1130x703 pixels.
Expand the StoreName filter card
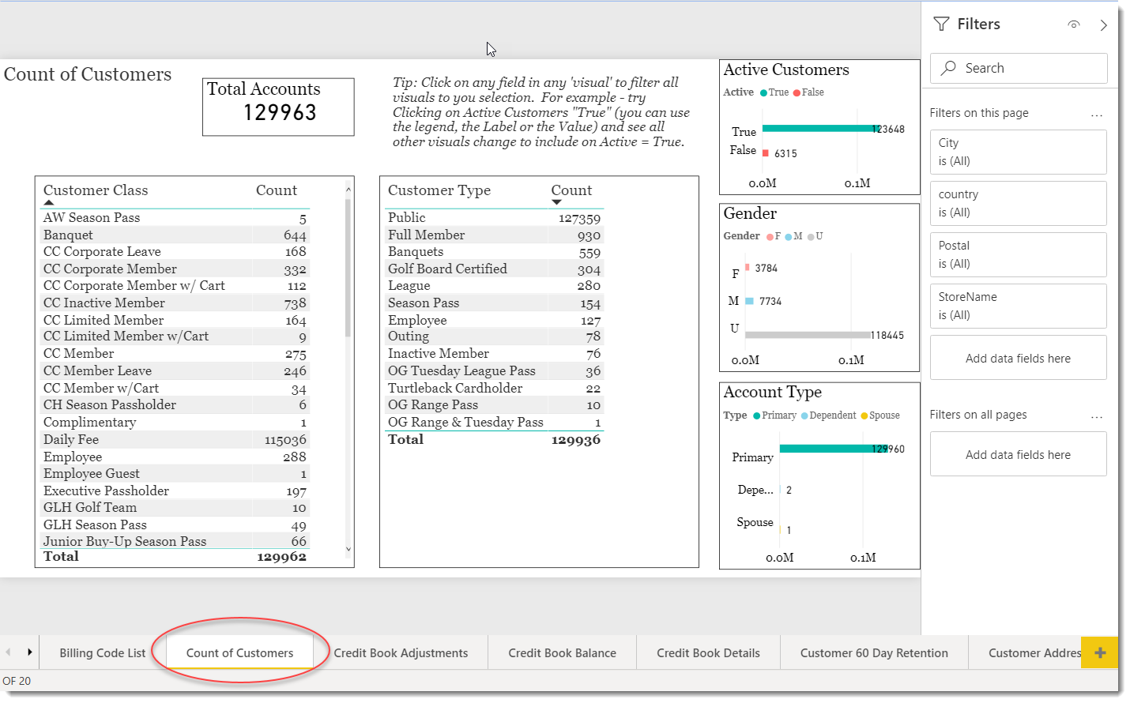pos(1018,306)
